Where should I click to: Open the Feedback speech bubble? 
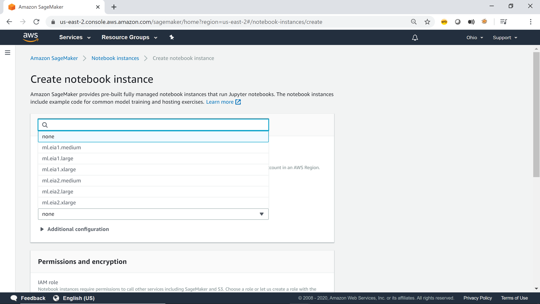point(14,298)
